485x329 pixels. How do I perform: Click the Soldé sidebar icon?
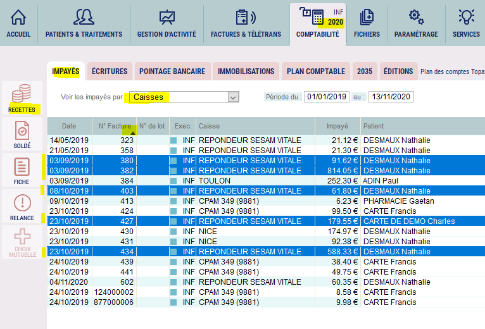[22, 130]
